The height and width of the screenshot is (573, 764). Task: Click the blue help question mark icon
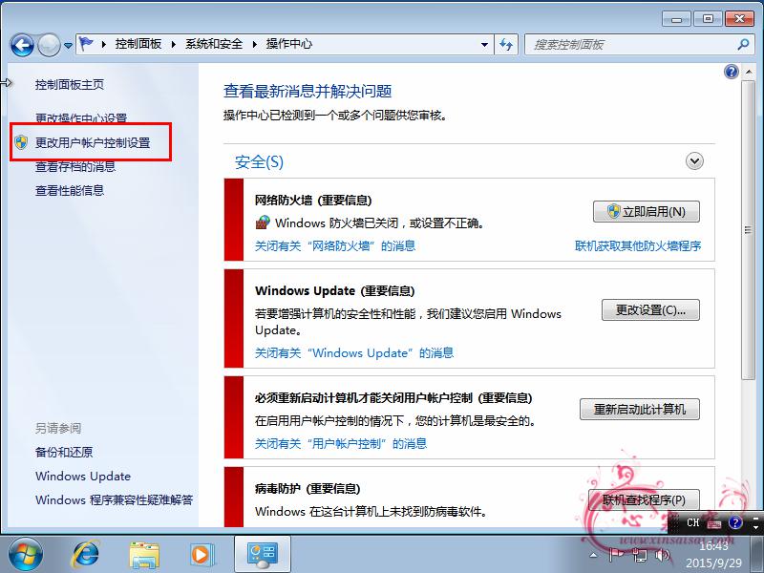[731, 72]
